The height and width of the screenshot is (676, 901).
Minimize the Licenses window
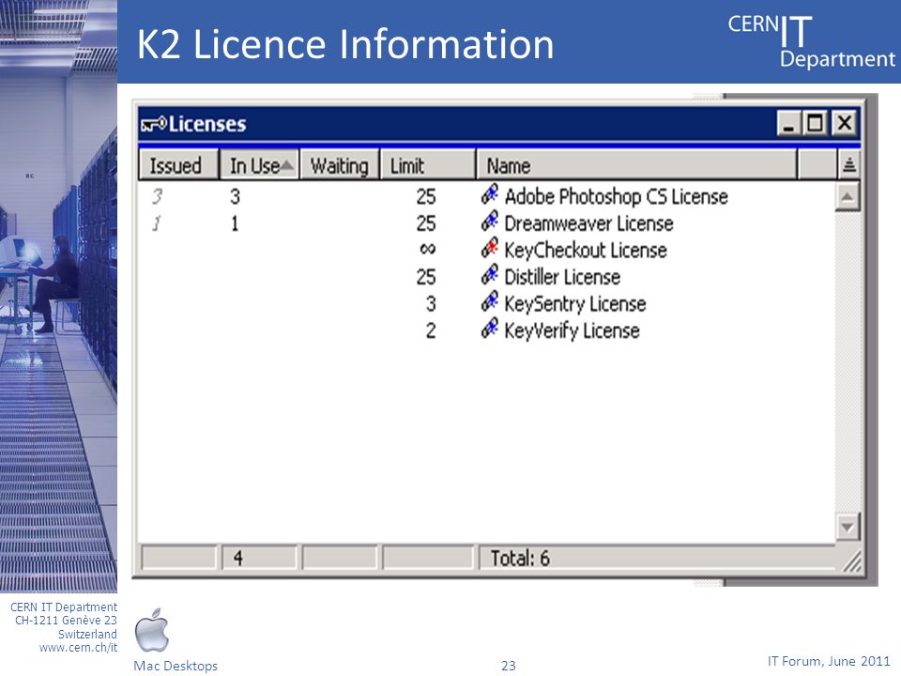[x=788, y=123]
